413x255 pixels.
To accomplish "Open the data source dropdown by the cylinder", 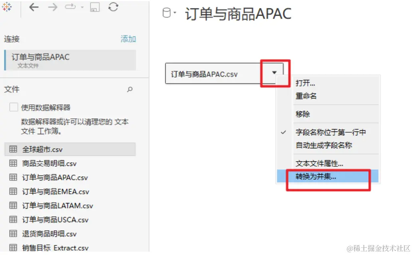I will 175,12.
